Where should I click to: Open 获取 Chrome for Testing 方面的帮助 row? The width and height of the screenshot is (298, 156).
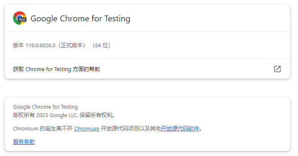(147, 69)
